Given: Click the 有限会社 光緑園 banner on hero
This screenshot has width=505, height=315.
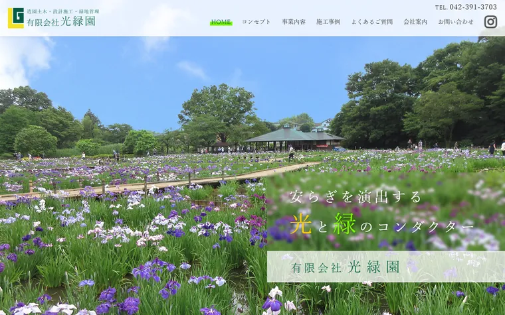Looking at the screenshot, I should coord(386,267).
